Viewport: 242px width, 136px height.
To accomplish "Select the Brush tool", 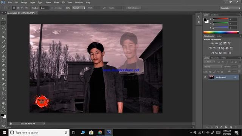I will [x=3, y=51].
